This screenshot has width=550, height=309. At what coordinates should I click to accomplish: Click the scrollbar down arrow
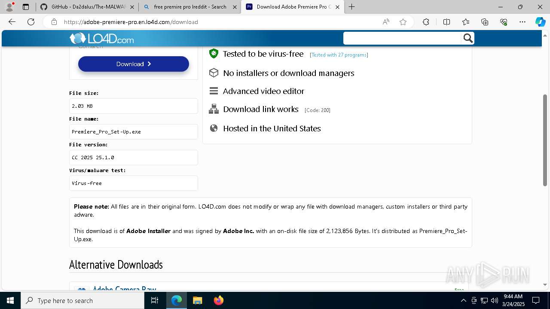[545, 285]
